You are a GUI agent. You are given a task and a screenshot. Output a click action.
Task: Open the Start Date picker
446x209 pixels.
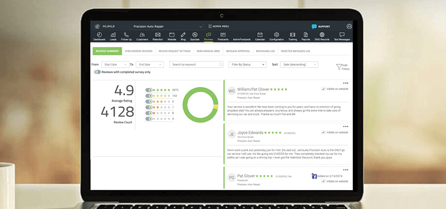point(115,64)
